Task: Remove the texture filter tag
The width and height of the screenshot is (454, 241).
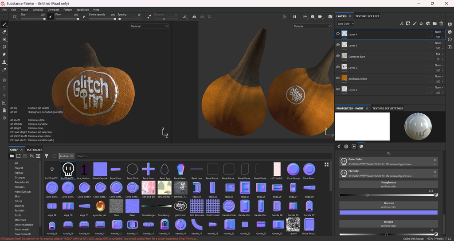Action: point(71,156)
